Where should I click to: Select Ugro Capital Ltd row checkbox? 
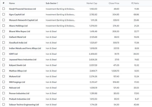[4, 14]
